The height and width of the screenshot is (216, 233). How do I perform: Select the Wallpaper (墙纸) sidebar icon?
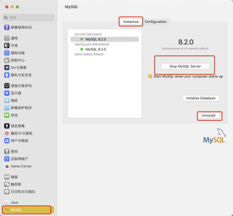(x=7, y=100)
